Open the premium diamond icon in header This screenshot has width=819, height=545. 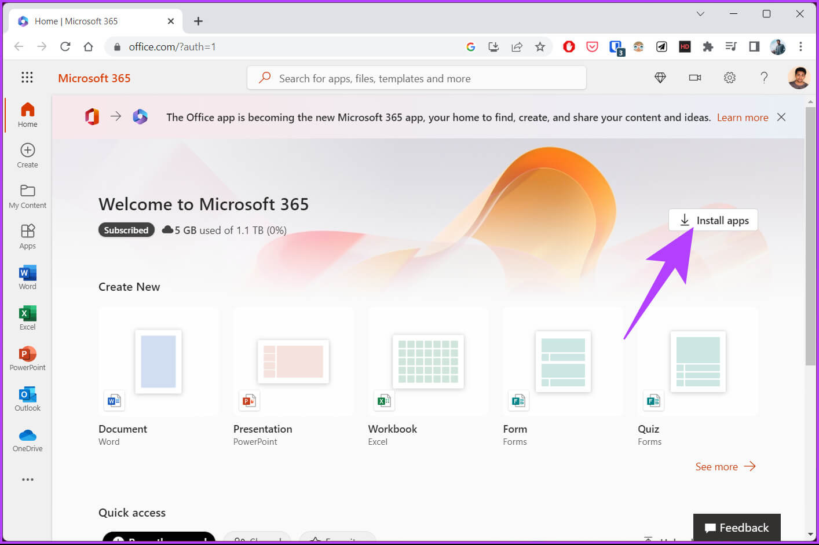point(660,78)
